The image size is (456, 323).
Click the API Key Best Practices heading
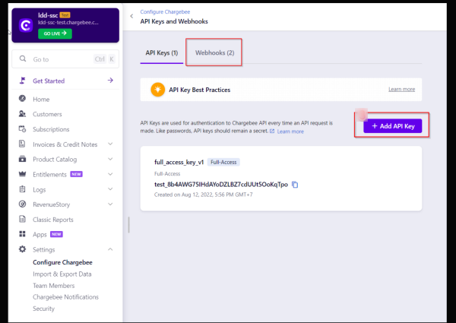point(199,90)
